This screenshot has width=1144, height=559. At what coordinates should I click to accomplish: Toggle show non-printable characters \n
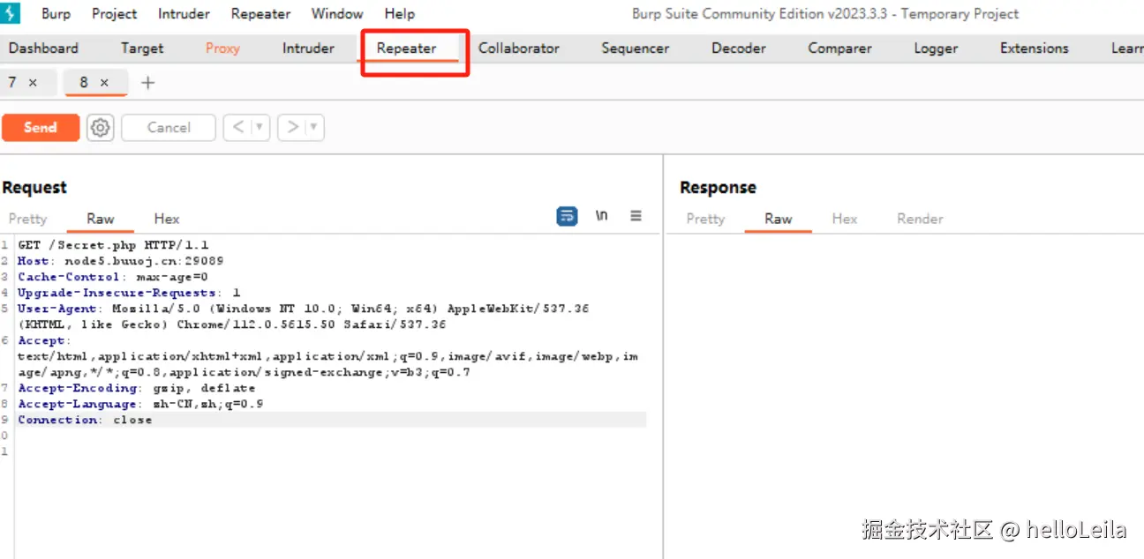(601, 216)
